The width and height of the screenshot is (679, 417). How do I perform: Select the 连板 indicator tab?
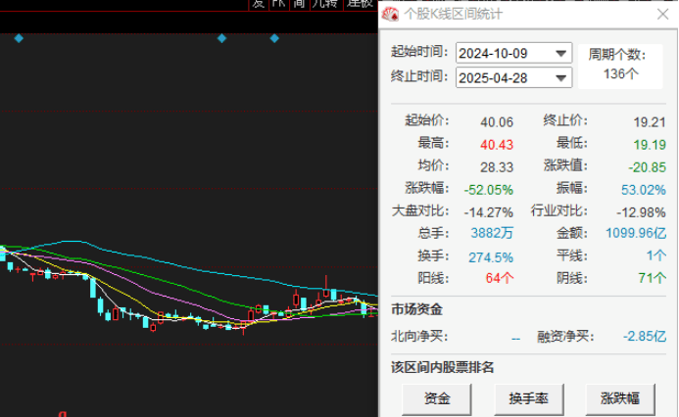coord(360,4)
